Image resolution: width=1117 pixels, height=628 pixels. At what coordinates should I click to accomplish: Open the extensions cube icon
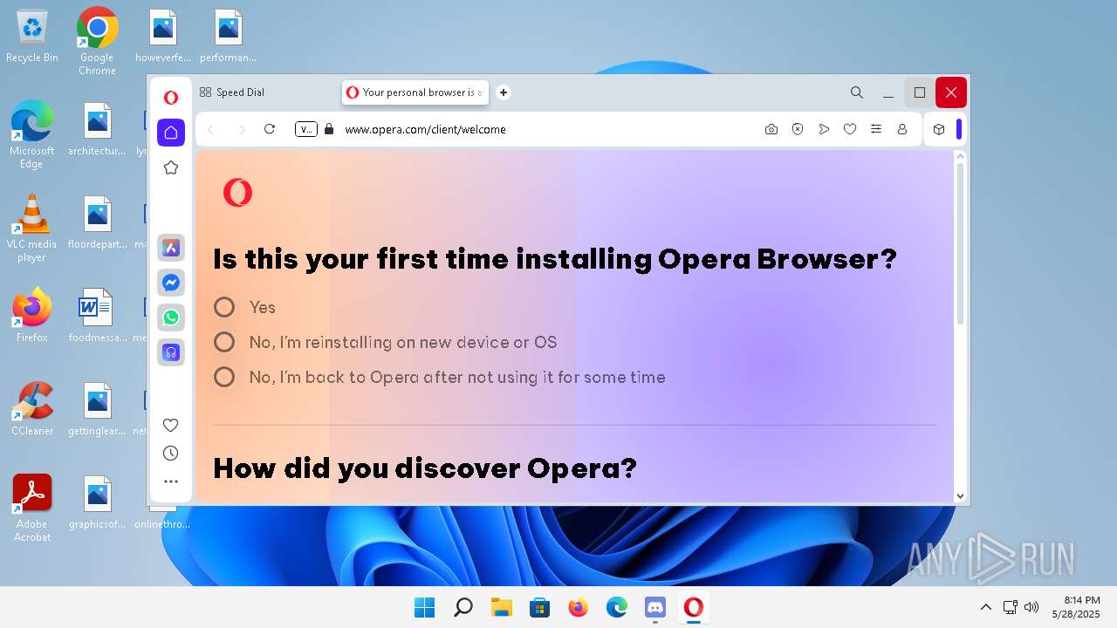[x=939, y=129]
